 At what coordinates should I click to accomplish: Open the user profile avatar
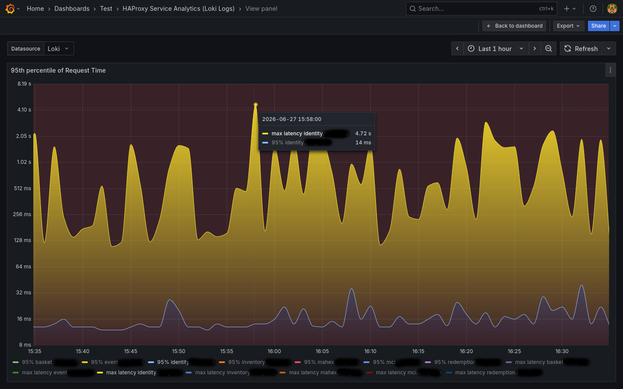coord(612,9)
